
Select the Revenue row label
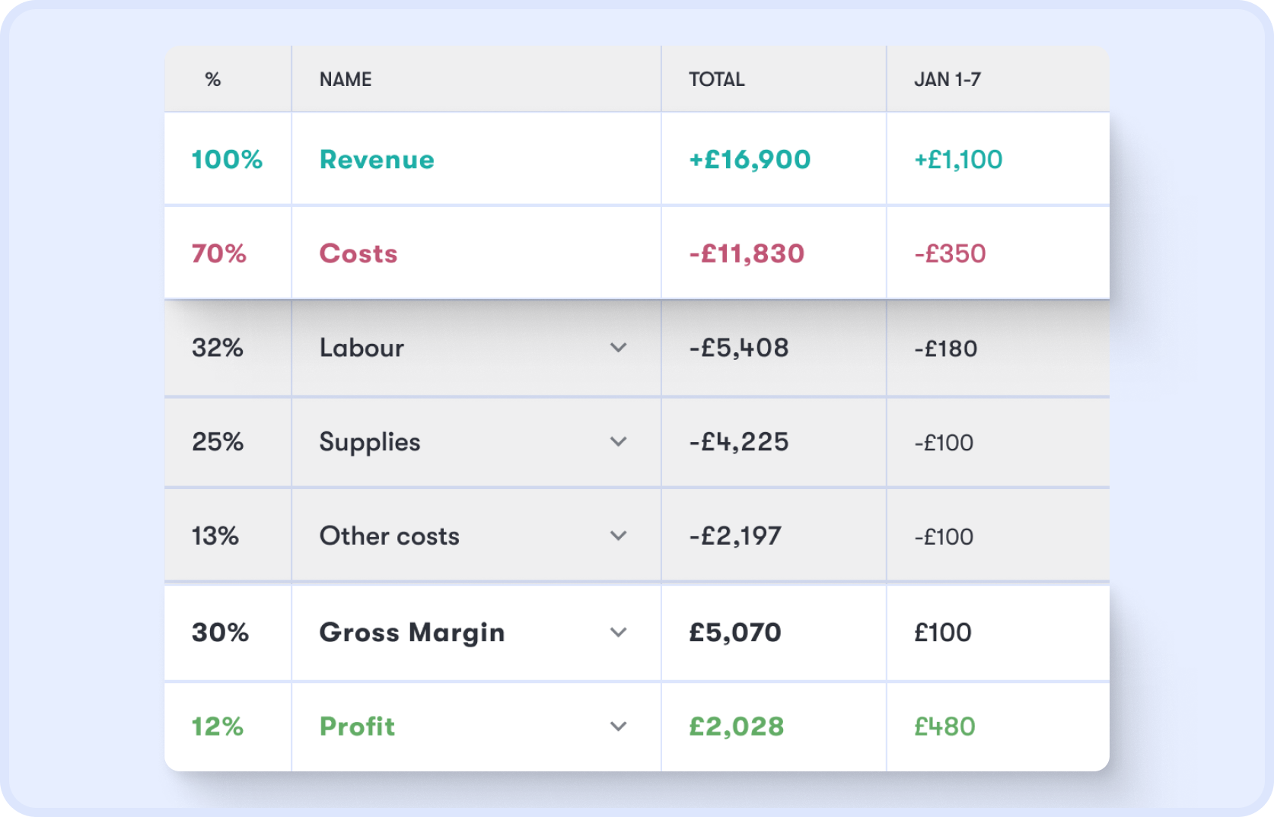[x=377, y=159]
